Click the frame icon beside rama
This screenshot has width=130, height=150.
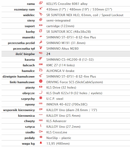[41, 3]
